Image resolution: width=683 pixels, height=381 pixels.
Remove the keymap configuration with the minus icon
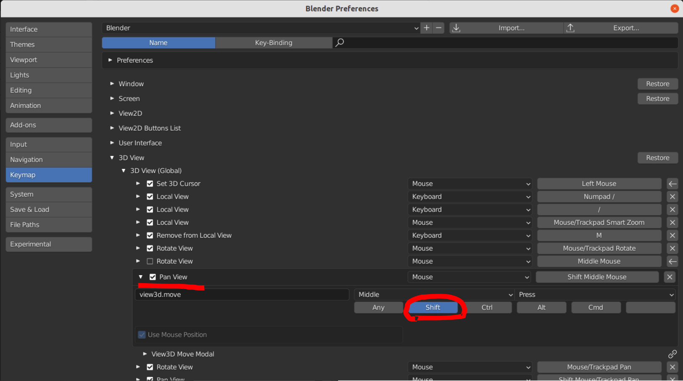tap(438, 28)
